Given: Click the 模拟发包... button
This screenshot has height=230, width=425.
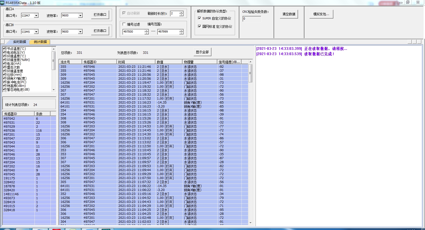Looking at the screenshot, I should pyautogui.click(x=321, y=14).
